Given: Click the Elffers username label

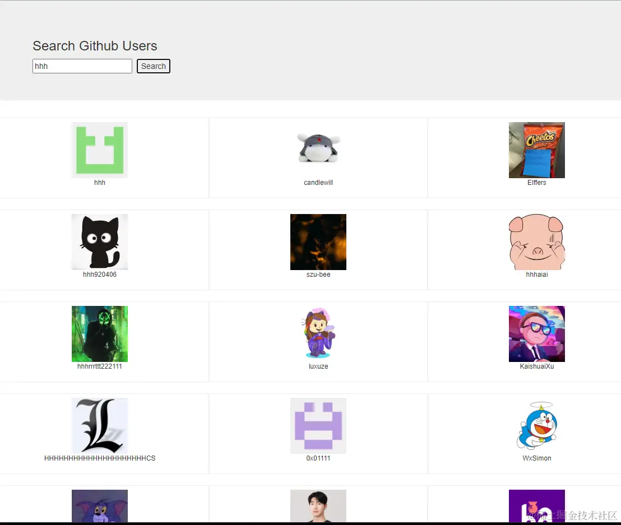Looking at the screenshot, I should click(x=536, y=183).
